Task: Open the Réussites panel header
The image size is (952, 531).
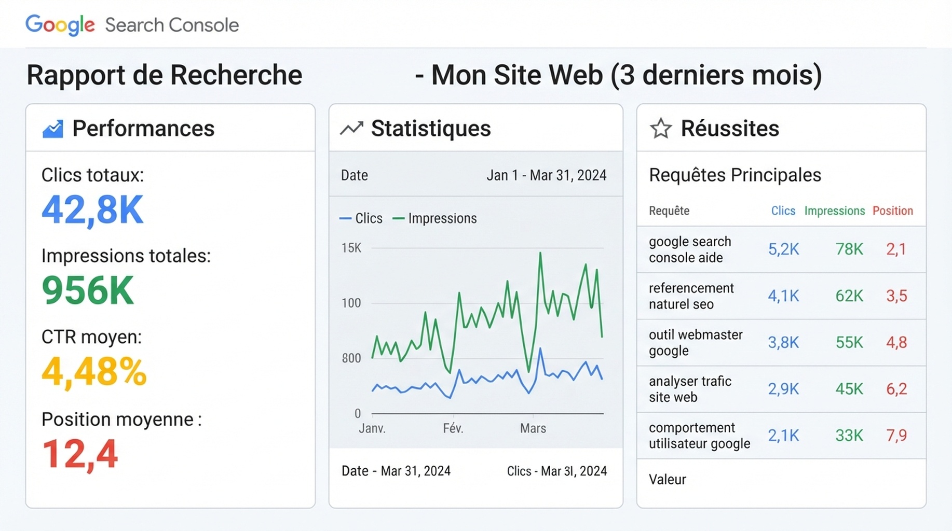Action: tap(781, 128)
